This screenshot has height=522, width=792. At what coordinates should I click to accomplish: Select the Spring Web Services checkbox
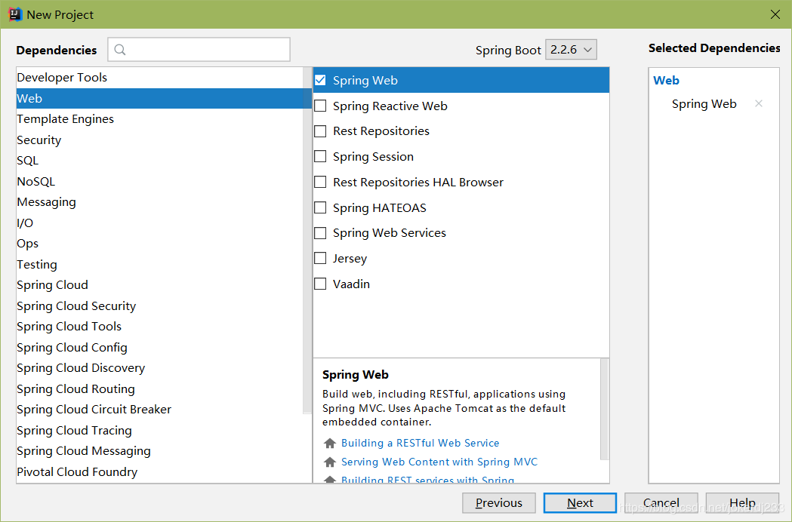(x=320, y=233)
